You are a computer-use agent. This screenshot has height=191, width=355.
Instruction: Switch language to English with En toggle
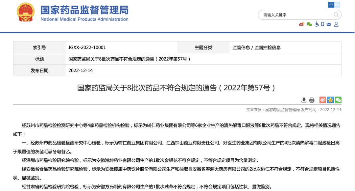tap(337, 5)
